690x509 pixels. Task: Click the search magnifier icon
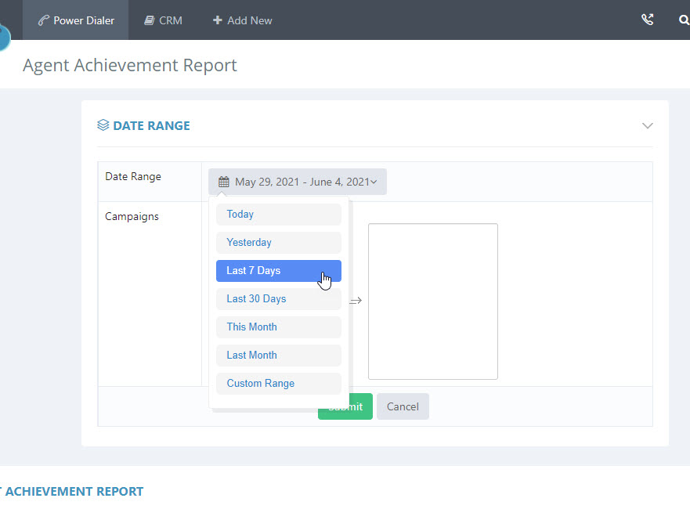tap(684, 20)
